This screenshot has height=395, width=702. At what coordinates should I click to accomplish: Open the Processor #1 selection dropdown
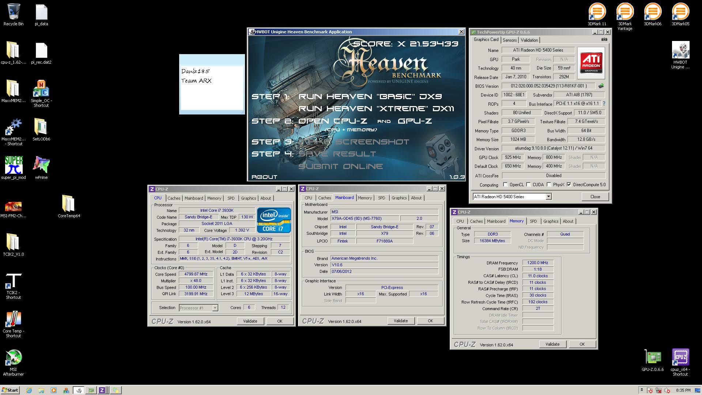(215, 308)
